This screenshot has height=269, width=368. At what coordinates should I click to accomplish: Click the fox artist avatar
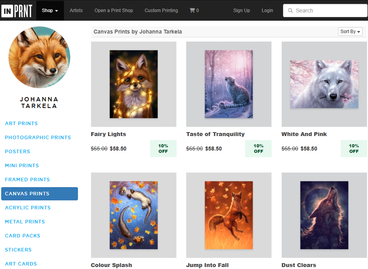tap(39, 57)
